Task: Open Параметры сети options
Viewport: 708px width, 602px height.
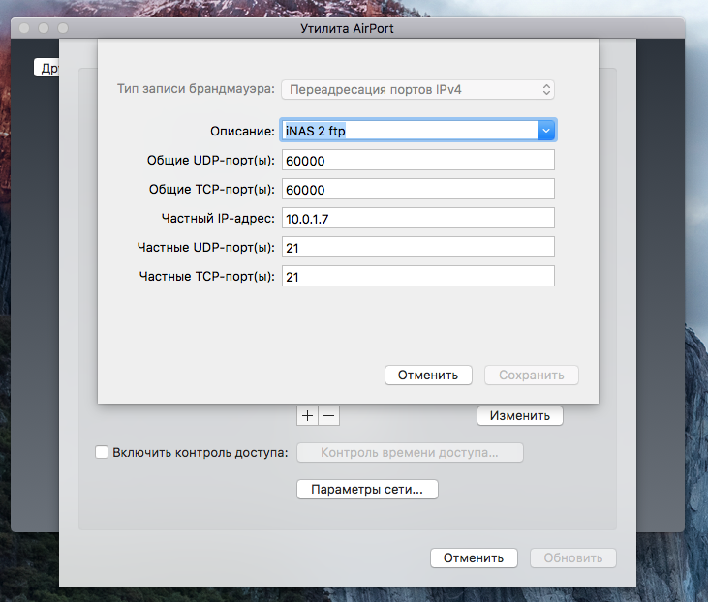Action: click(367, 489)
